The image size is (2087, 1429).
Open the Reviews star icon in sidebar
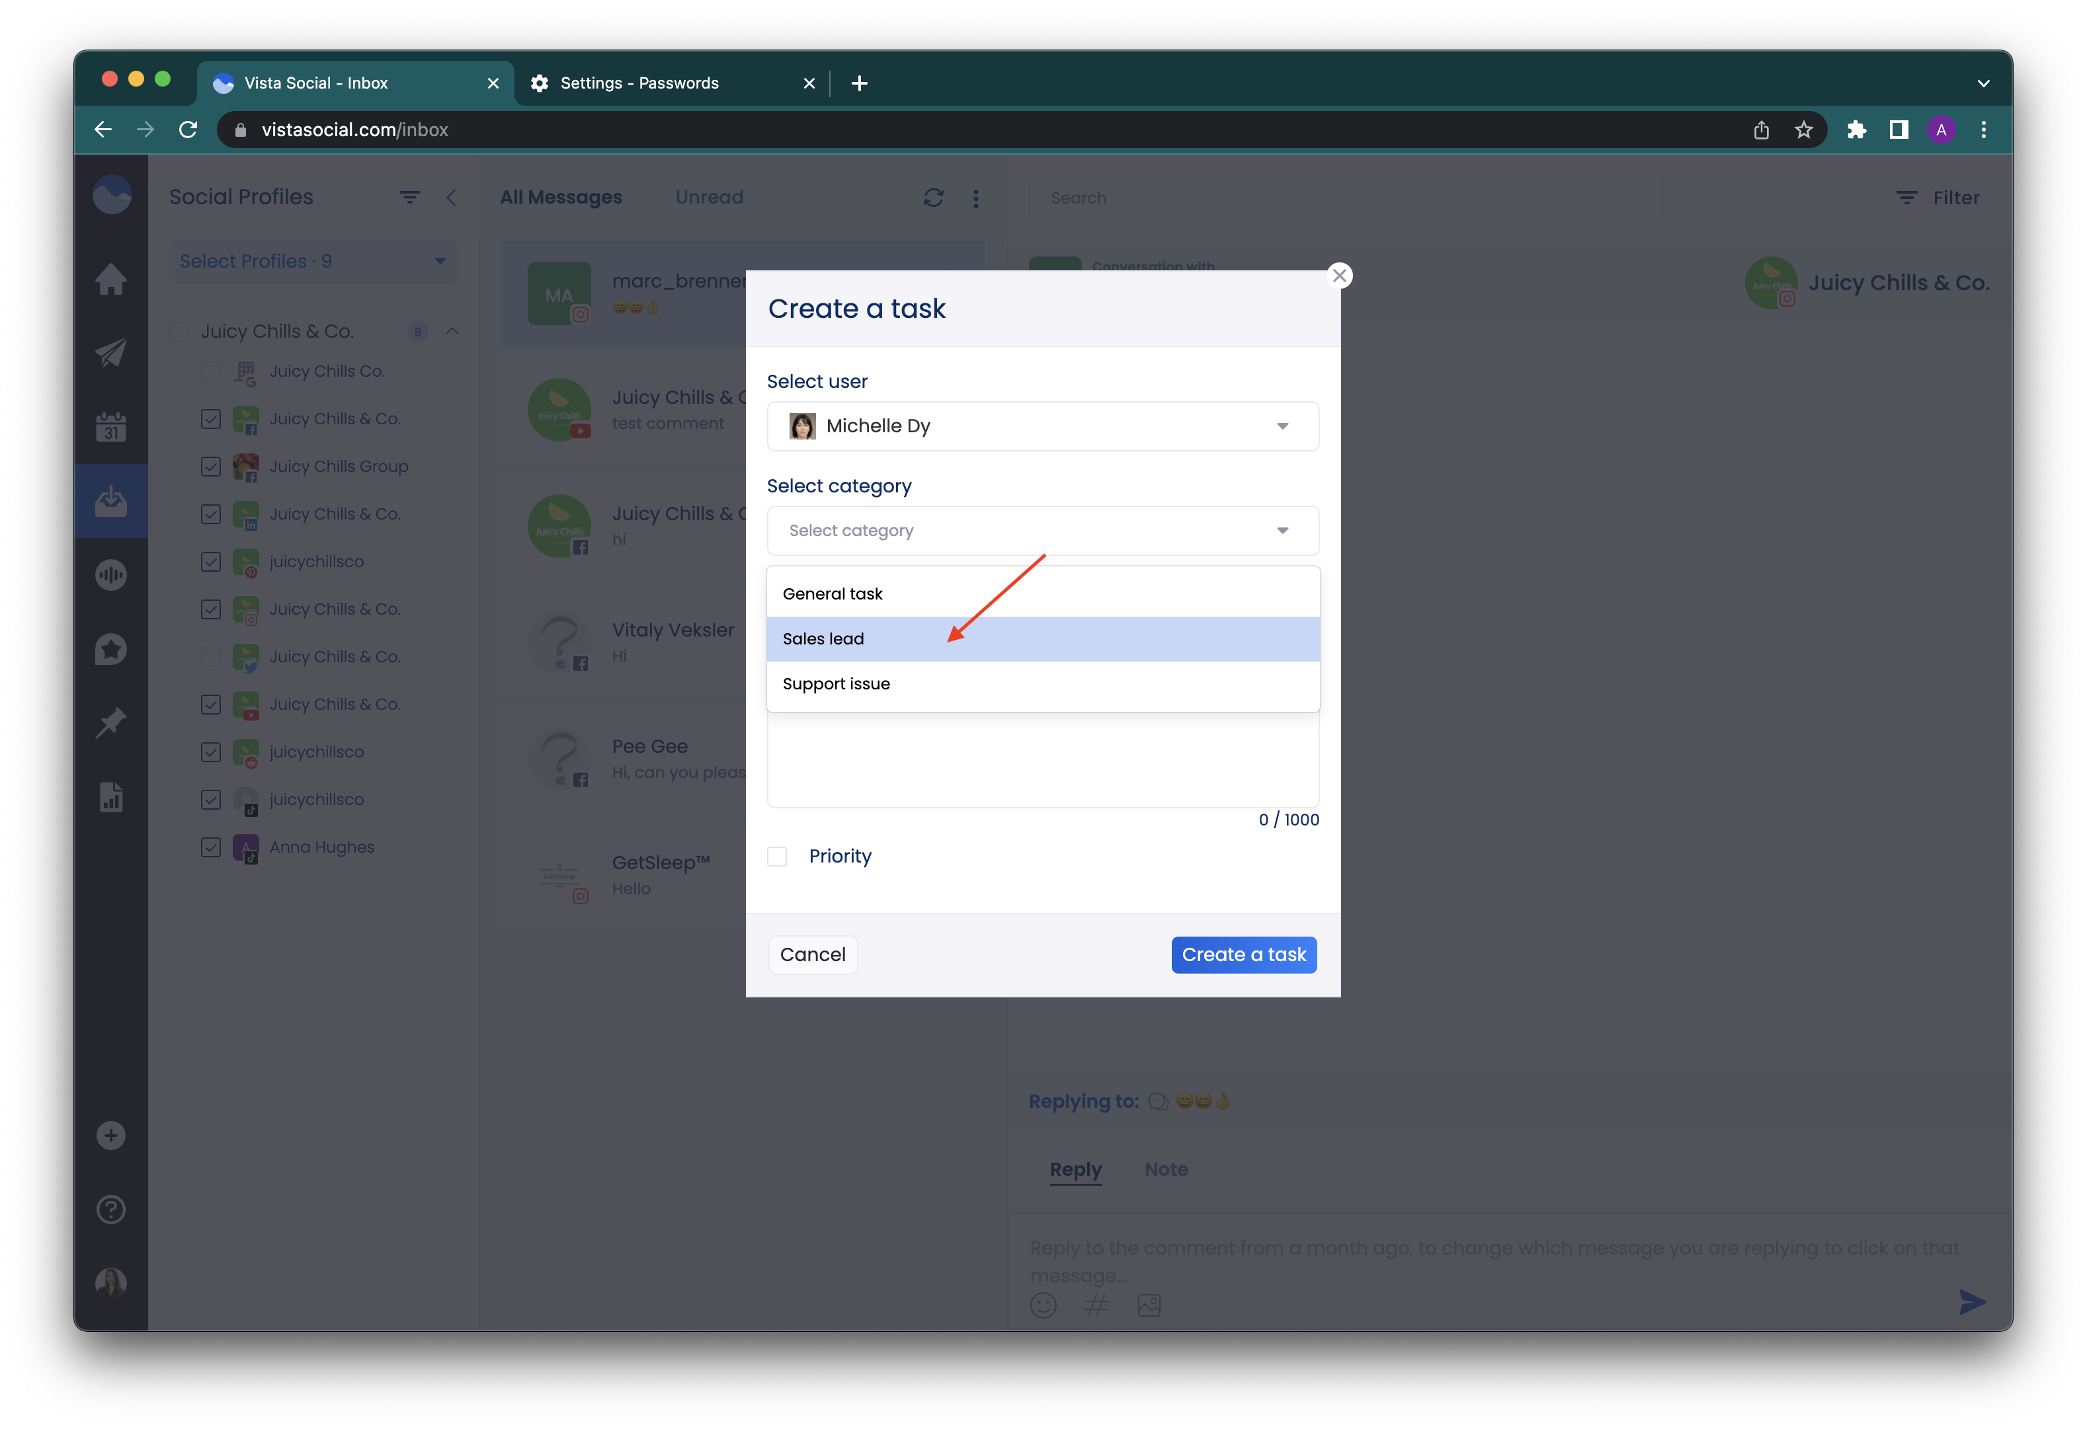pyautogui.click(x=110, y=649)
